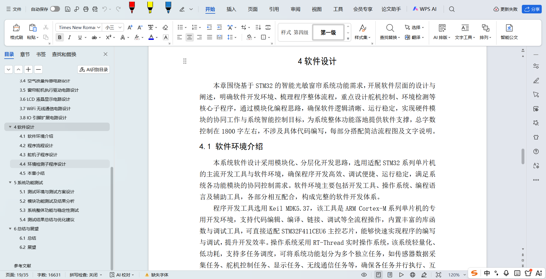The height and width of the screenshot is (279, 546).
Task: Toggle left alignment
Action: pos(179,37)
